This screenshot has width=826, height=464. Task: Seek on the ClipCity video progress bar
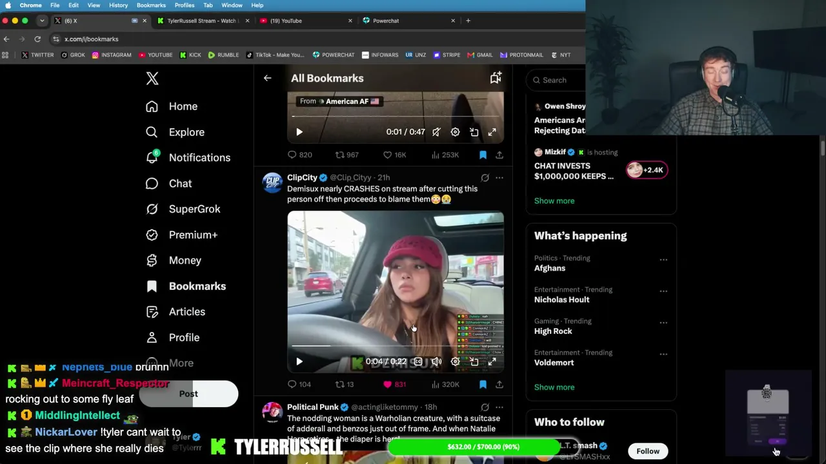pos(396,346)
